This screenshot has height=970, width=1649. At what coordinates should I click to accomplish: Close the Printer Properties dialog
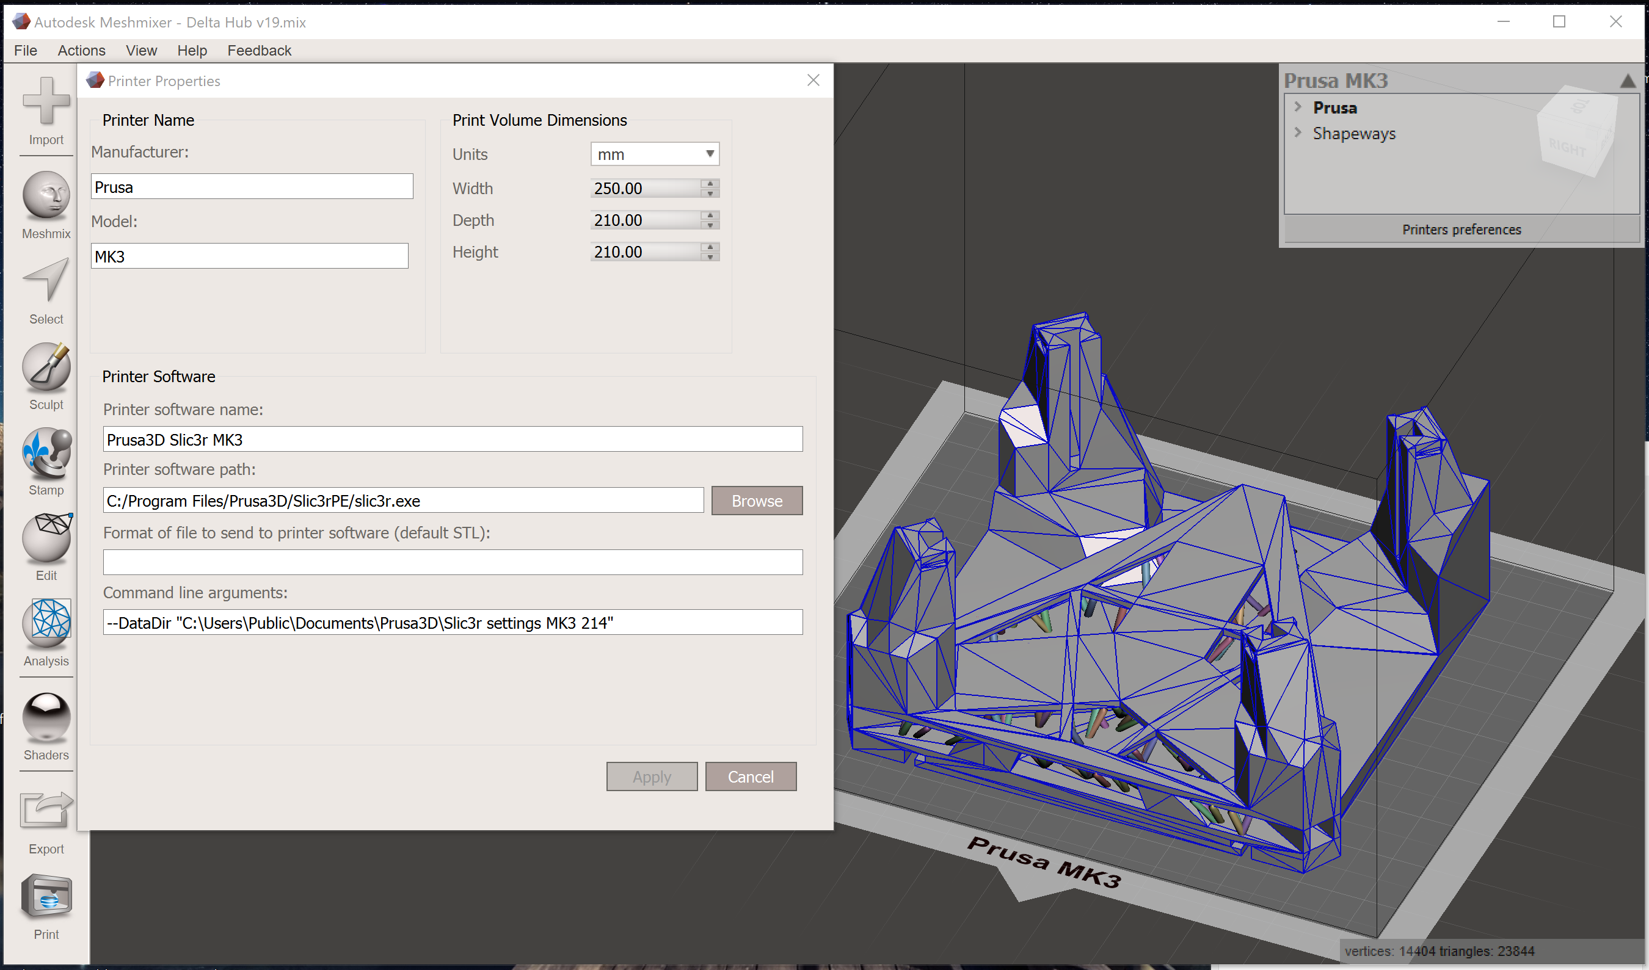point(814,80)
